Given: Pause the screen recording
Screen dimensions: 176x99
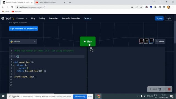Looking at the screenshot, I should (x=164, y=89).
